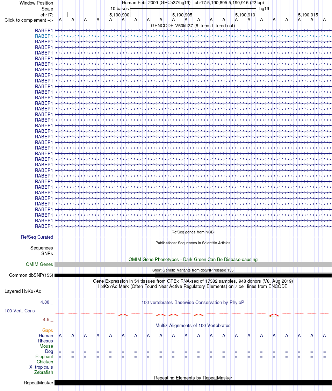
Task: Click the 'RefSeq genes from NCBI' title
Action: click(193, 232)
